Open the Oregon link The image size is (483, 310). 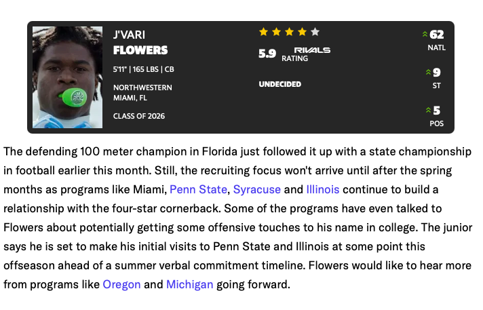pyautogui.click(x=121, y=284)
